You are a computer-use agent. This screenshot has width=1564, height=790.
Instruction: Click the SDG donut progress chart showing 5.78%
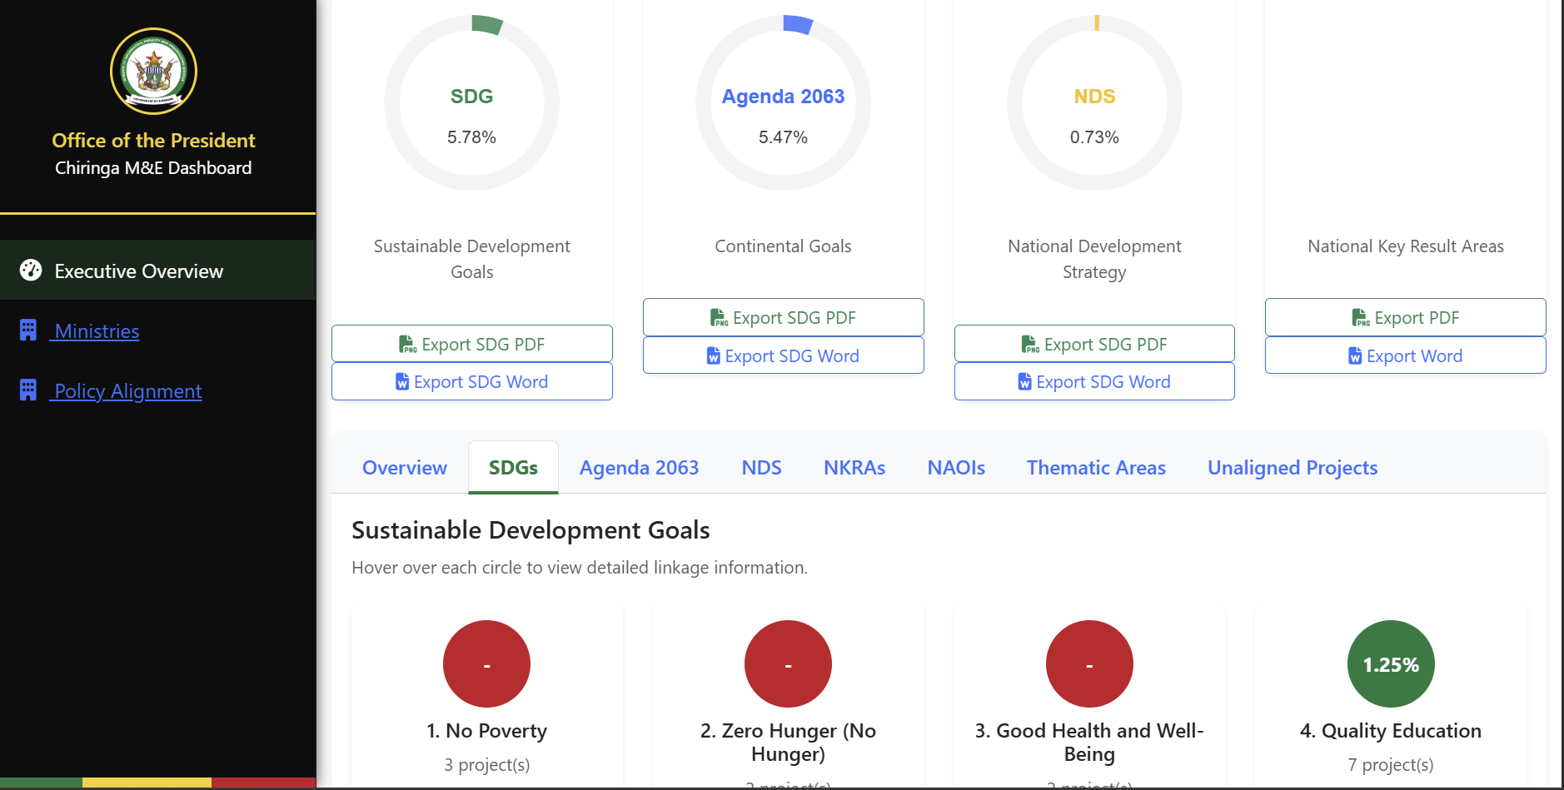coord(471,102)
